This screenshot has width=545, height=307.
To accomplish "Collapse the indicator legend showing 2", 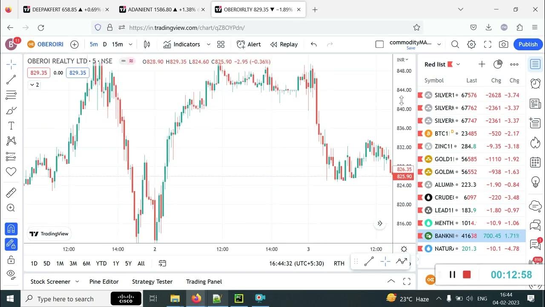I will 34,85.
